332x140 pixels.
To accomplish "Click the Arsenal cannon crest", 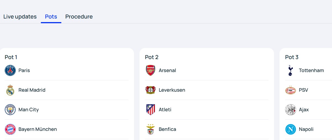I will [x=151, y=70].
